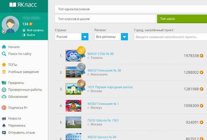Click the points star next to 924091

tap(201, 122)
